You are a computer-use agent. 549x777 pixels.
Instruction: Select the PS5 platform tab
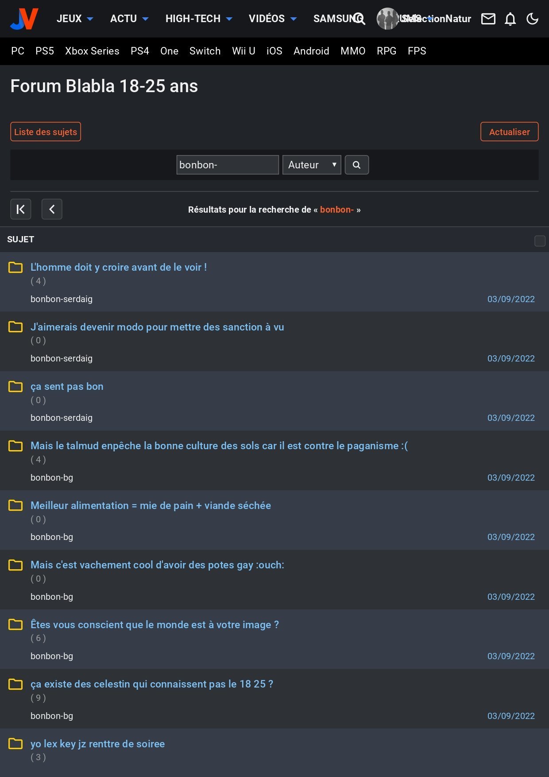[45, 51]
